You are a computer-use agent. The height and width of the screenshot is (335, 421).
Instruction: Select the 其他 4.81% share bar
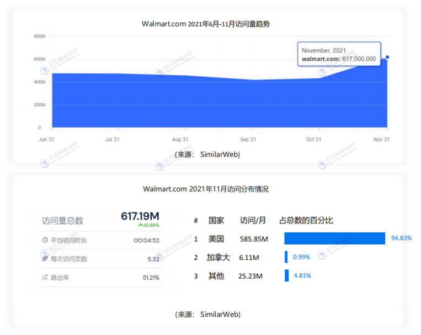[287, 275]
